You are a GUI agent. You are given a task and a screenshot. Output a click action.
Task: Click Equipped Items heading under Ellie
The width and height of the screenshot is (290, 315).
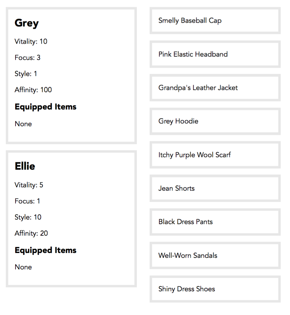(46, 250)
